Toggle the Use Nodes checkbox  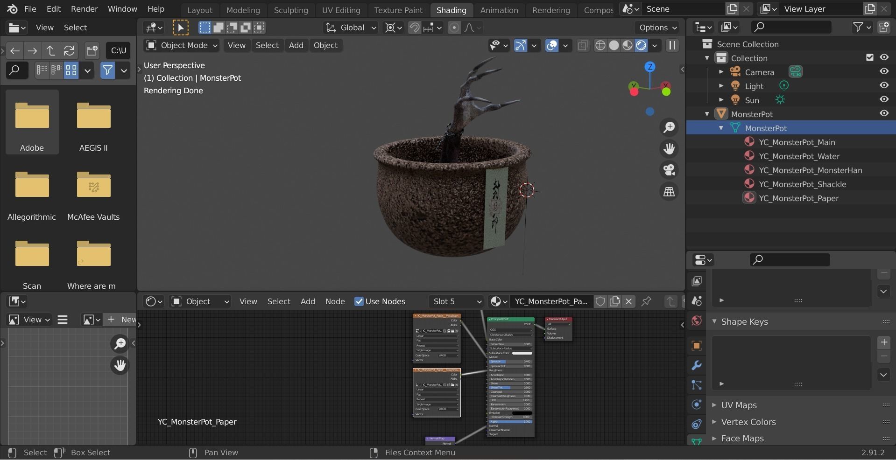tap(359, 301)
